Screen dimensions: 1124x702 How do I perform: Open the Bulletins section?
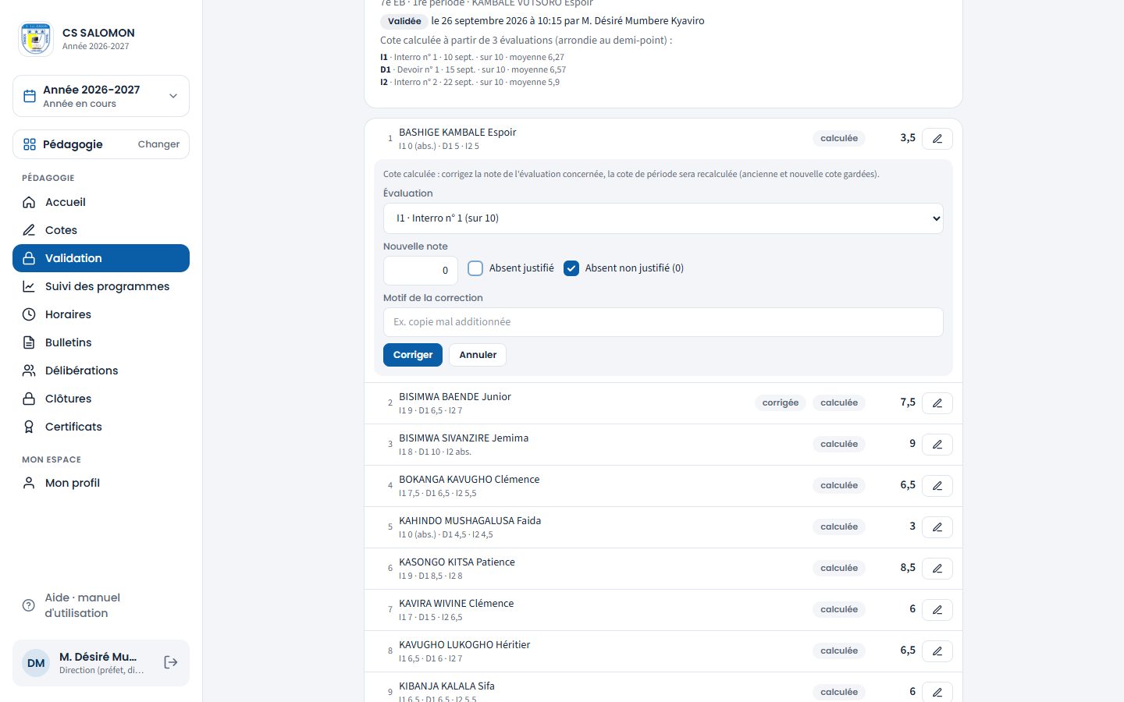point(101,342)
